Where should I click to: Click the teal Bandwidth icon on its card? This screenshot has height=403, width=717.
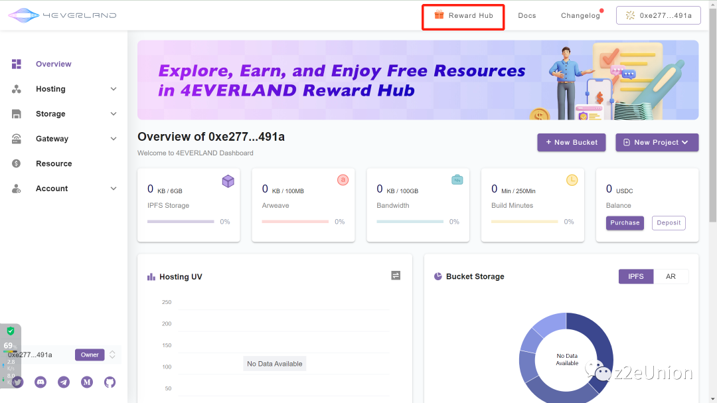coord(457,180)
